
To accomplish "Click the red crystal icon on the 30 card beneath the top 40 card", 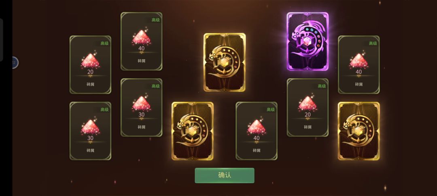I will [x=141, y=103].
